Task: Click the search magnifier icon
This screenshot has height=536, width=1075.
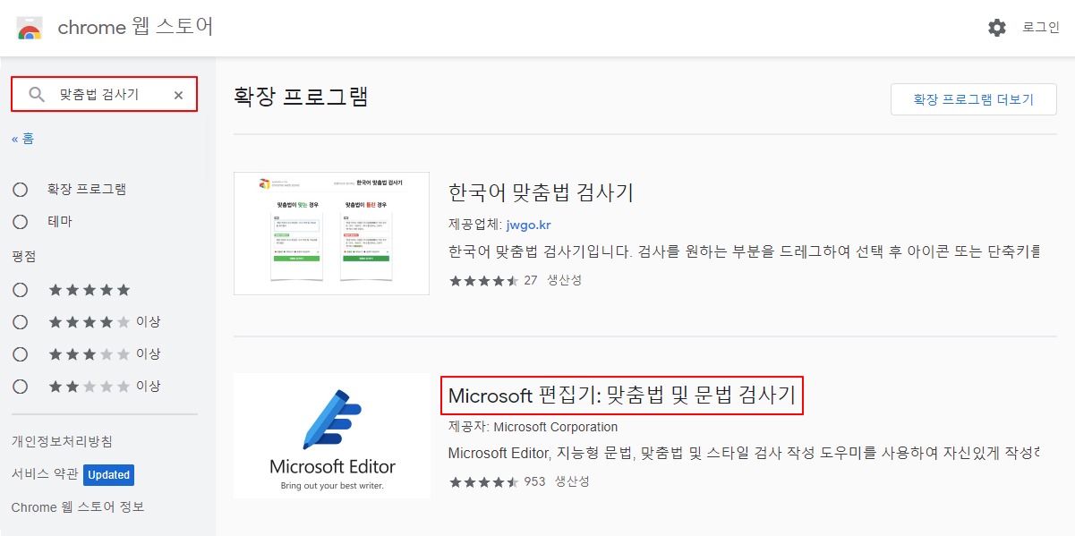Action: 37,94
